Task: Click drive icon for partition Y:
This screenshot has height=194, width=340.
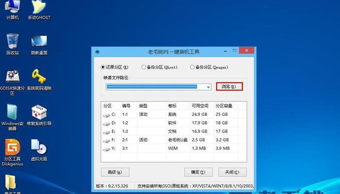Action: coord(106,149)
